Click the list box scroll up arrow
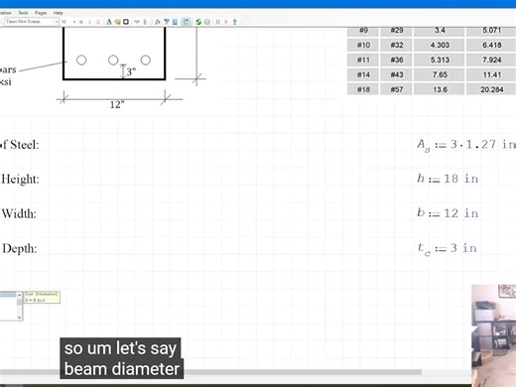Image resolution: width=516 pixels, height=387 pixels. click(19, 295)
